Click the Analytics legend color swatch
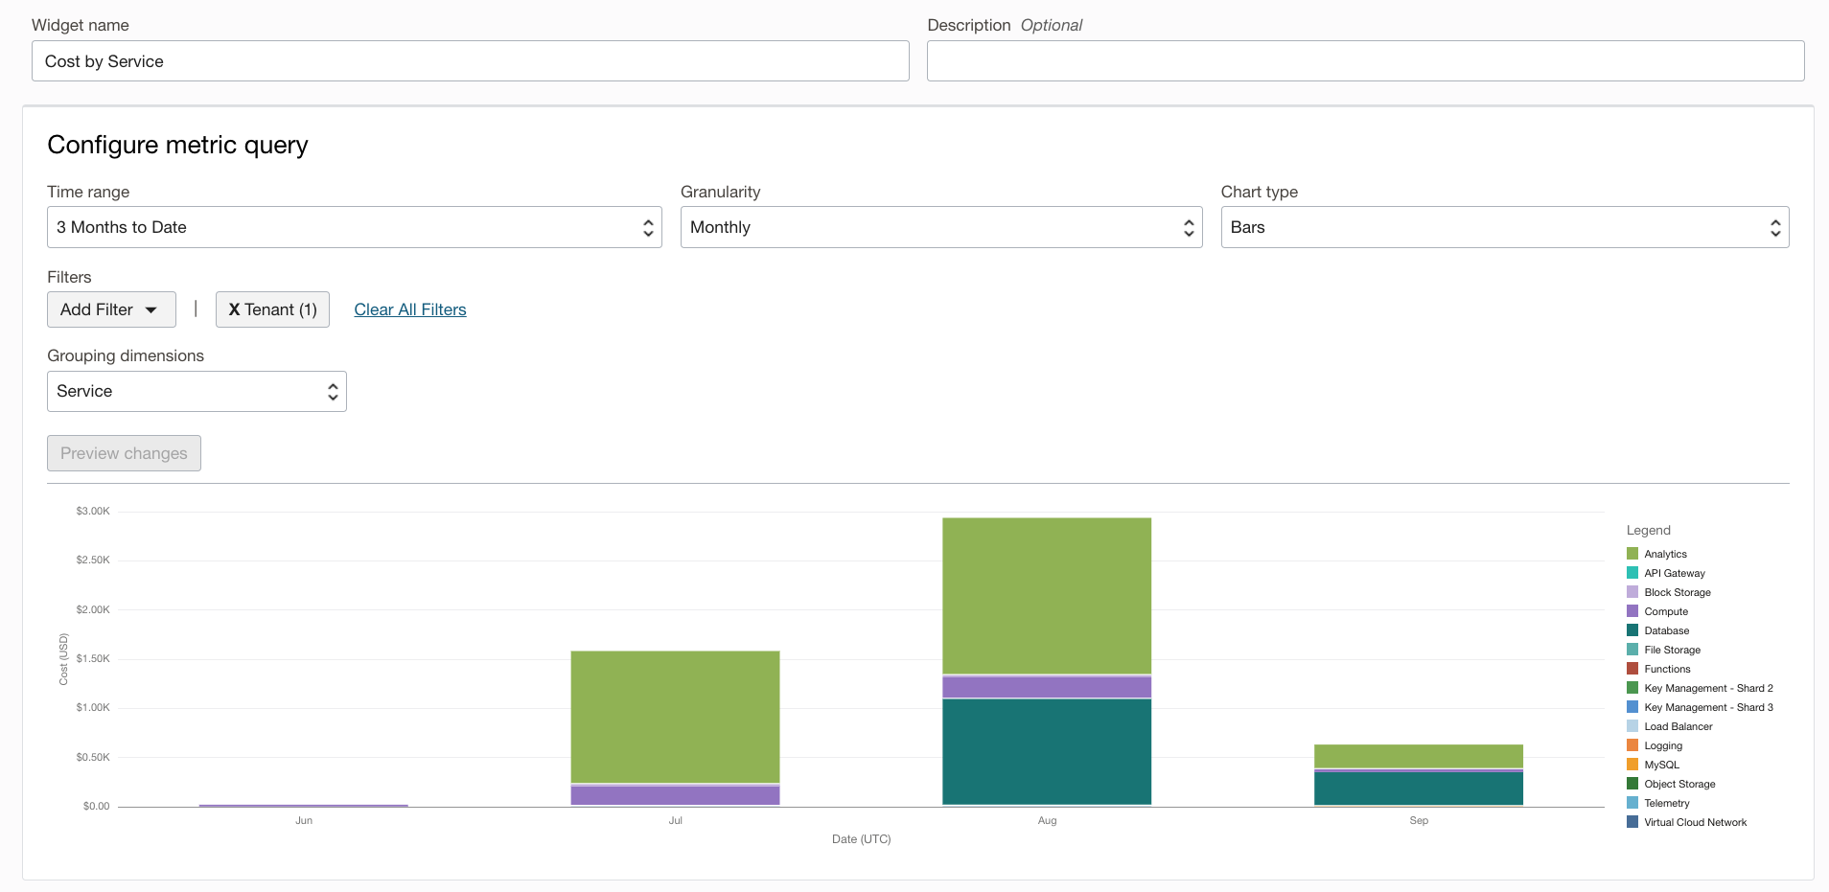 tap(1632, 553)
